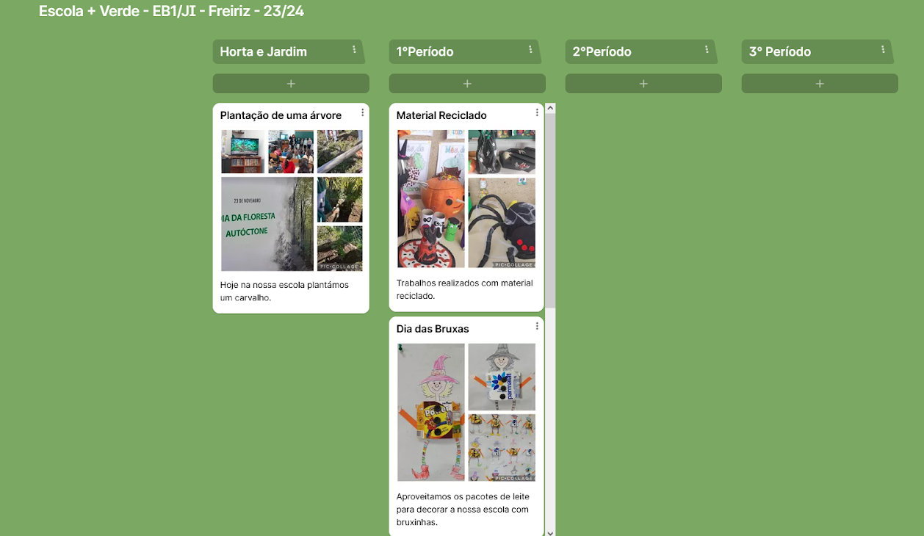Image resolution: width=924 pixels, height=536 pixels.
Task: Open options for Dia das Bruxas post
Action: click(537, 327)
